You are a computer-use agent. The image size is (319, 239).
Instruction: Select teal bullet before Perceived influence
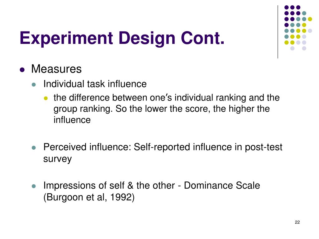[34, 148]
